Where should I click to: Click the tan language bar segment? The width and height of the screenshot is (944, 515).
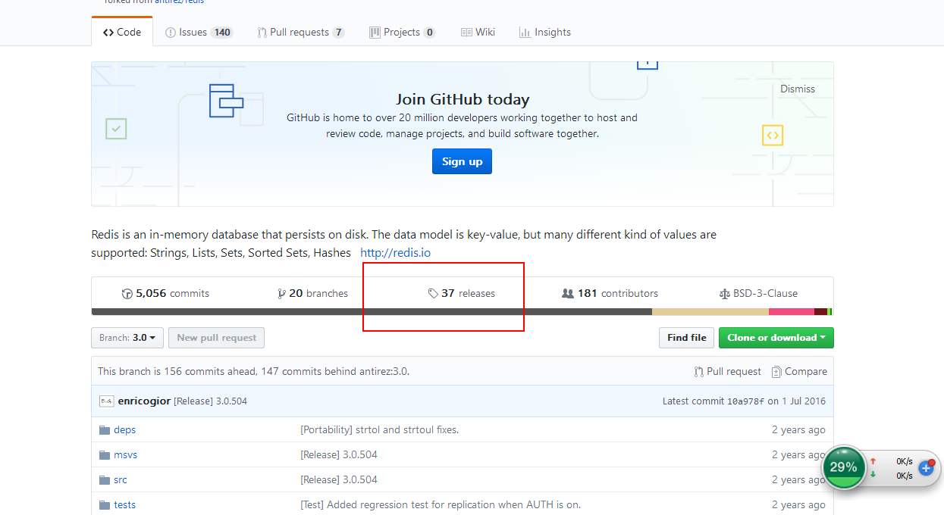710,312
